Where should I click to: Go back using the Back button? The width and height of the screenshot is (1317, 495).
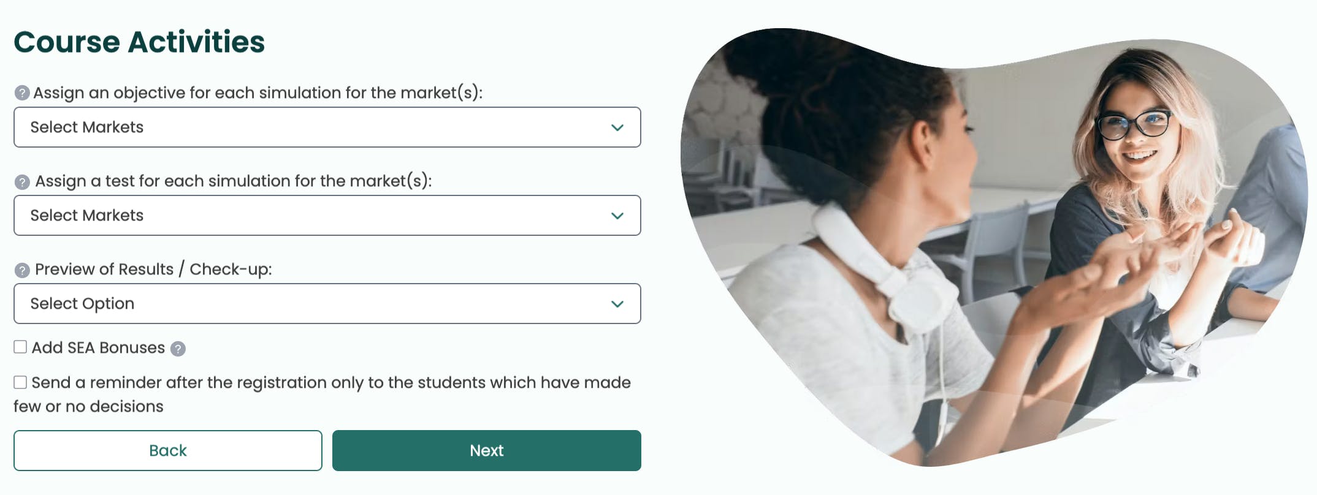click(x=167, y=450)
